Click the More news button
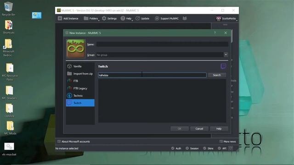Screen dimensions: 294x165 pos(228,142)
